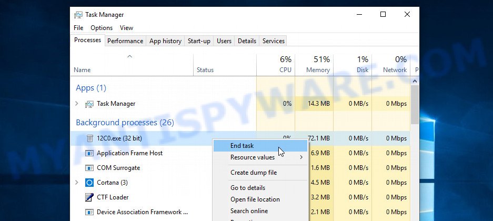
Task: Click the Task Manager app row icon
Action: [x=89, y=104]
